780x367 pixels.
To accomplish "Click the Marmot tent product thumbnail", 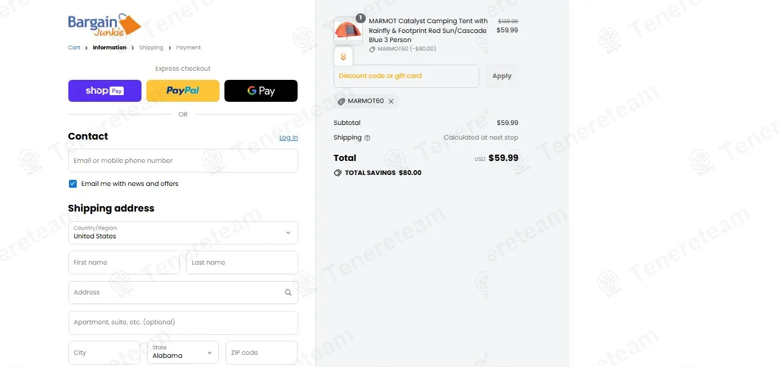I will click(x=348, y=30).
